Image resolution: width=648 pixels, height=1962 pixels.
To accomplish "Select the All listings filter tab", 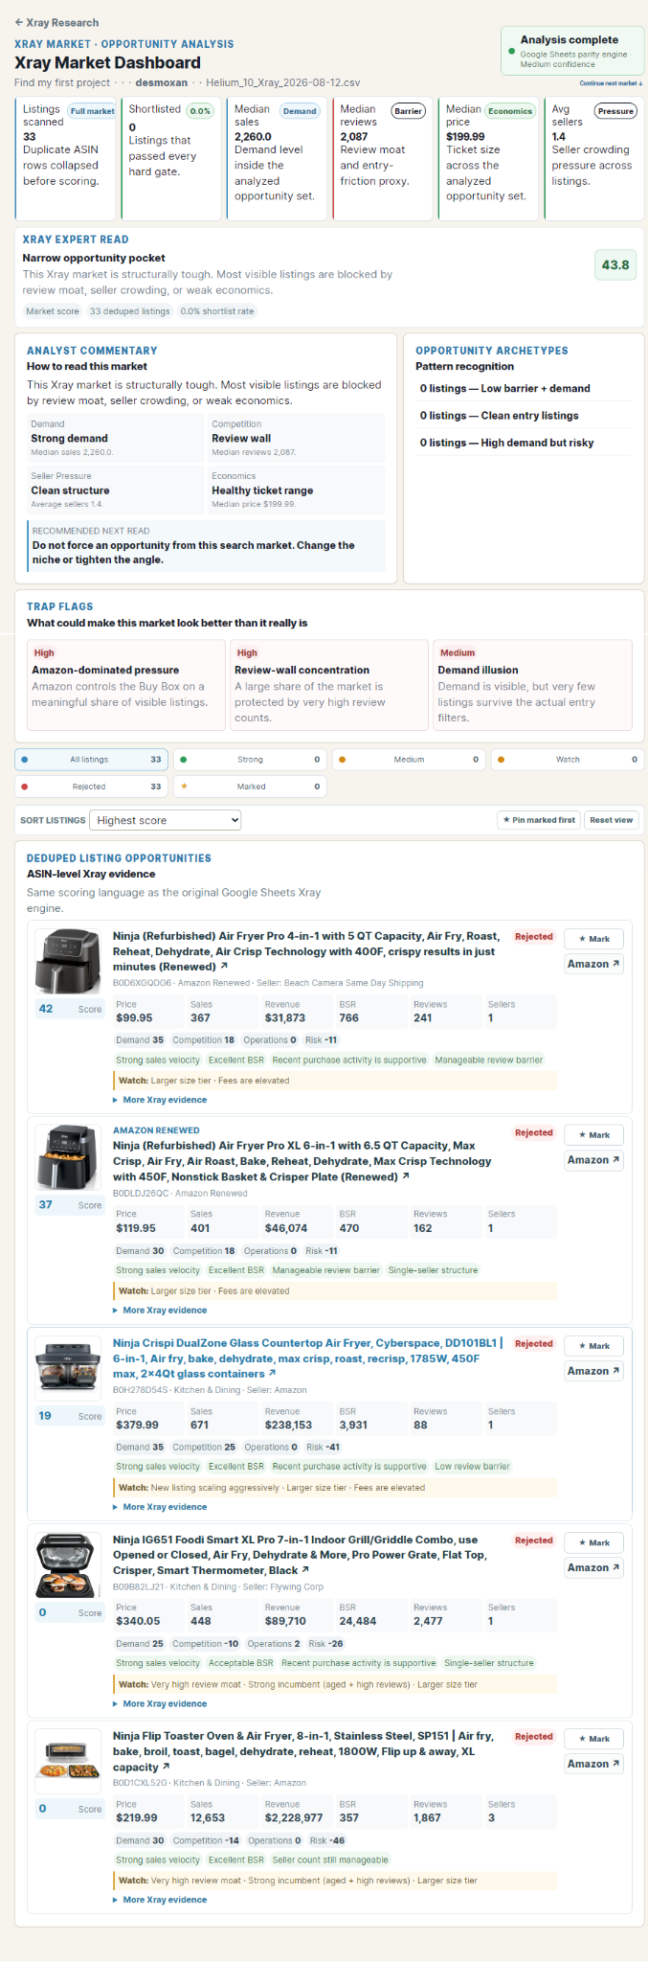I will coord(91,760).
